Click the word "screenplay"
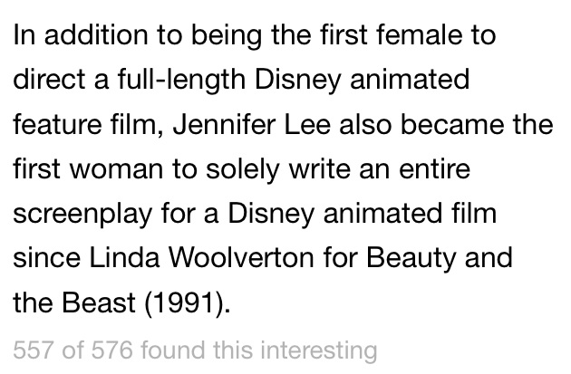The image size is (571, 374). (83, 215)
